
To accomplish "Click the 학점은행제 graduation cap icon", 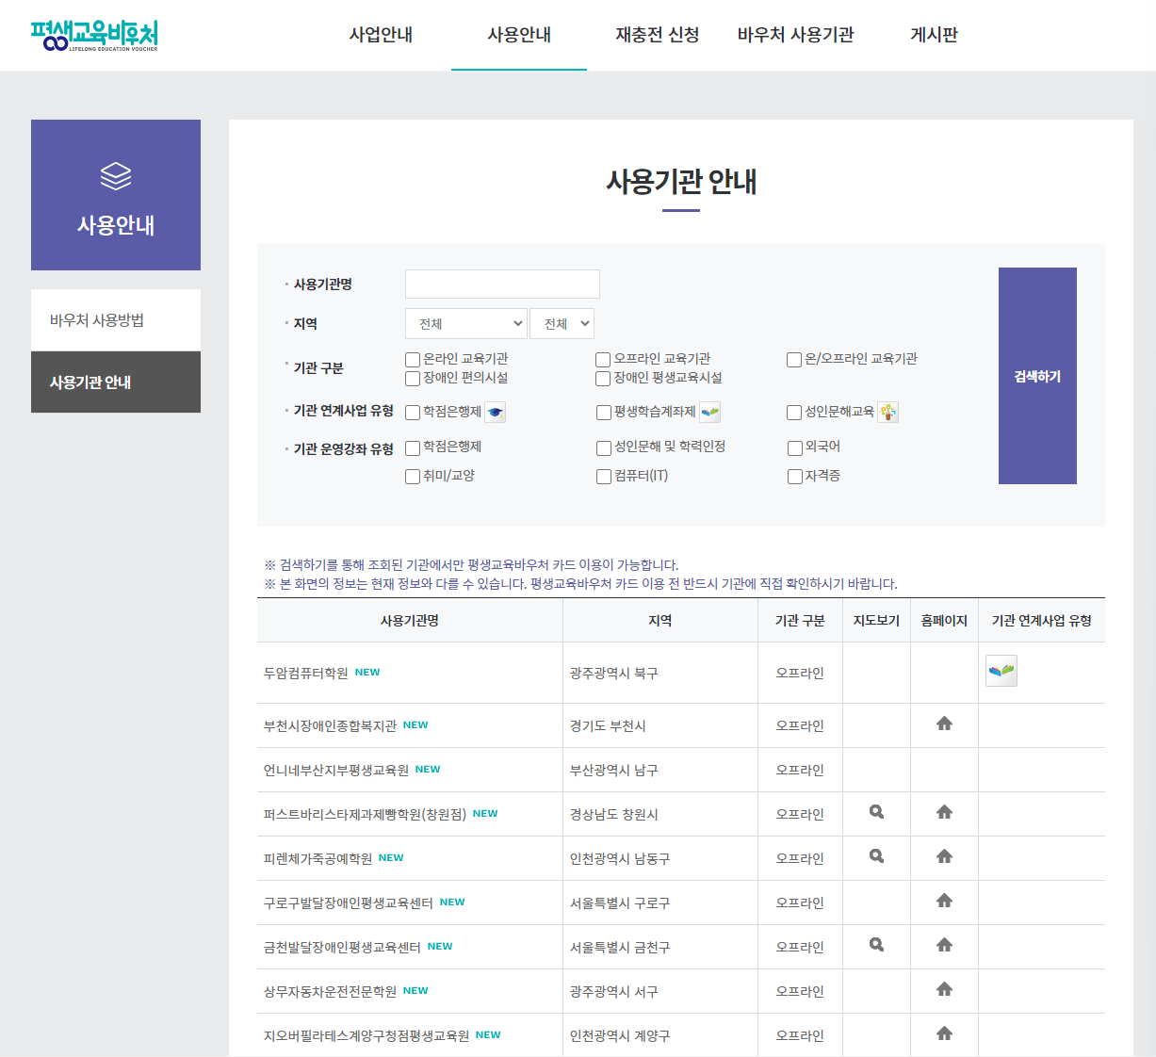I will [495, 412].
